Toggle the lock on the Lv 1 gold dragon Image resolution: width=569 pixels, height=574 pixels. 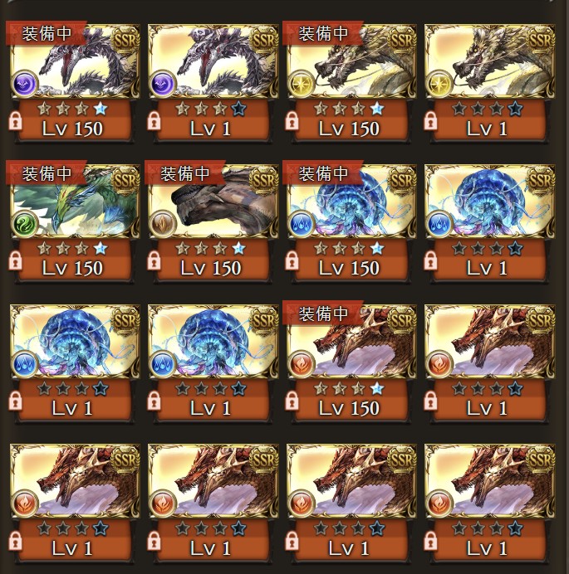coord(430,122)
